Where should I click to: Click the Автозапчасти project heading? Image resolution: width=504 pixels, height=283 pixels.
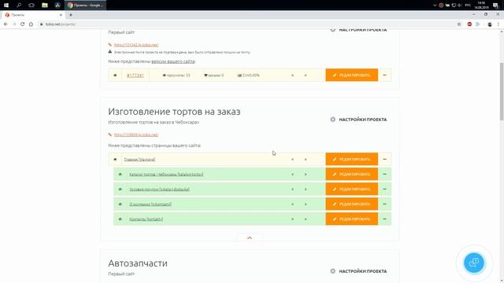pyautogui.click(x=138, y=263)
